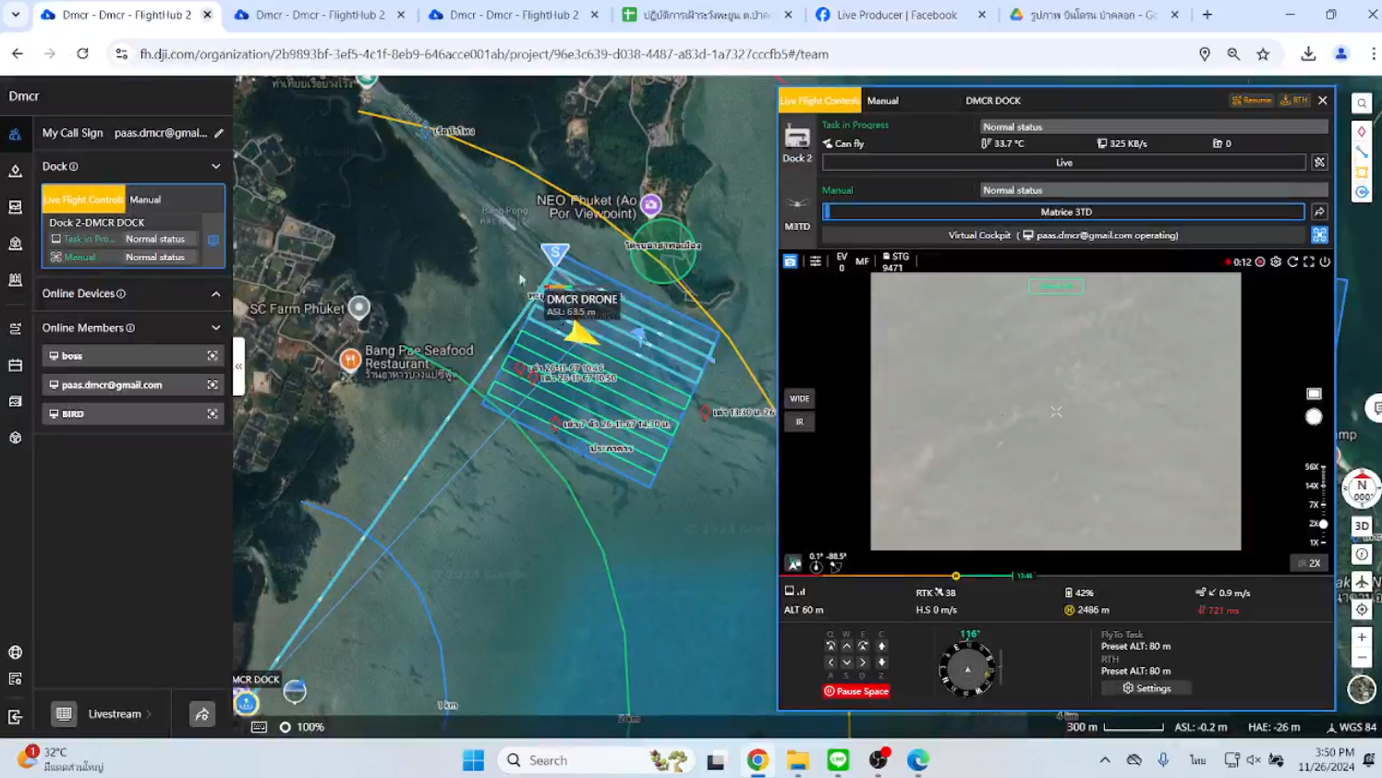Locate boss member on map

(212, 355)
